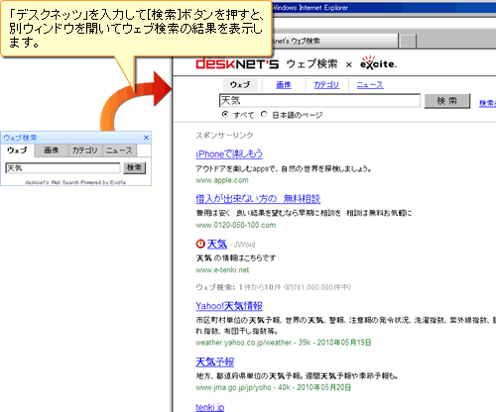
Task: Click the widget search input field
Action: tap(62, 168)
